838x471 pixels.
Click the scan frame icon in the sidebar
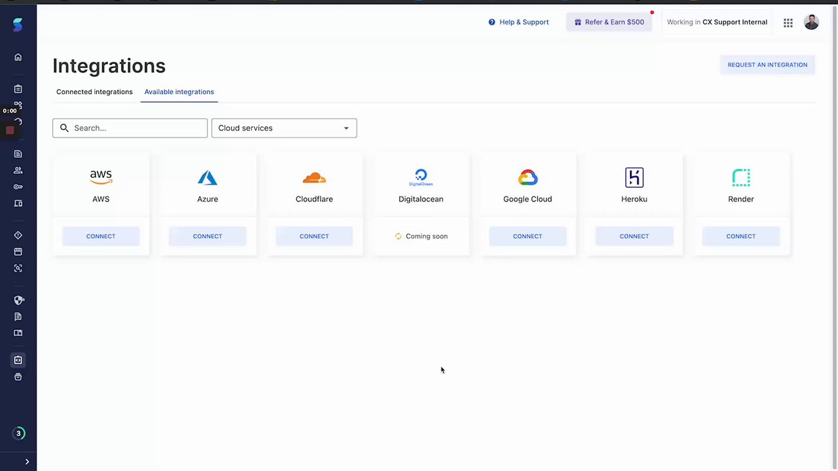tap(18, 268)
